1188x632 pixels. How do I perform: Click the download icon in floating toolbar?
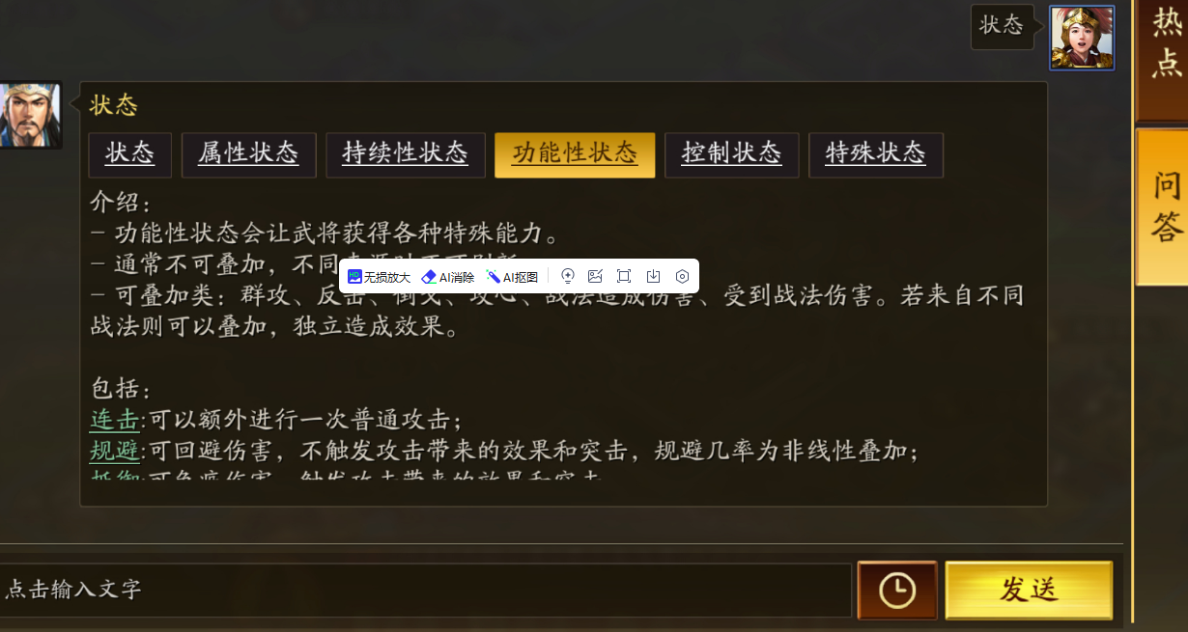[653, 276]
